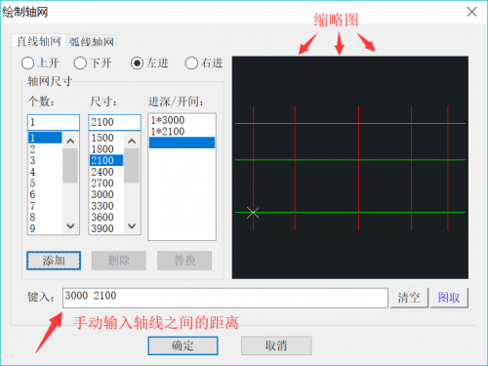Select count 1 in the 个数 list

pyautogui.click(x=45, y=138)
